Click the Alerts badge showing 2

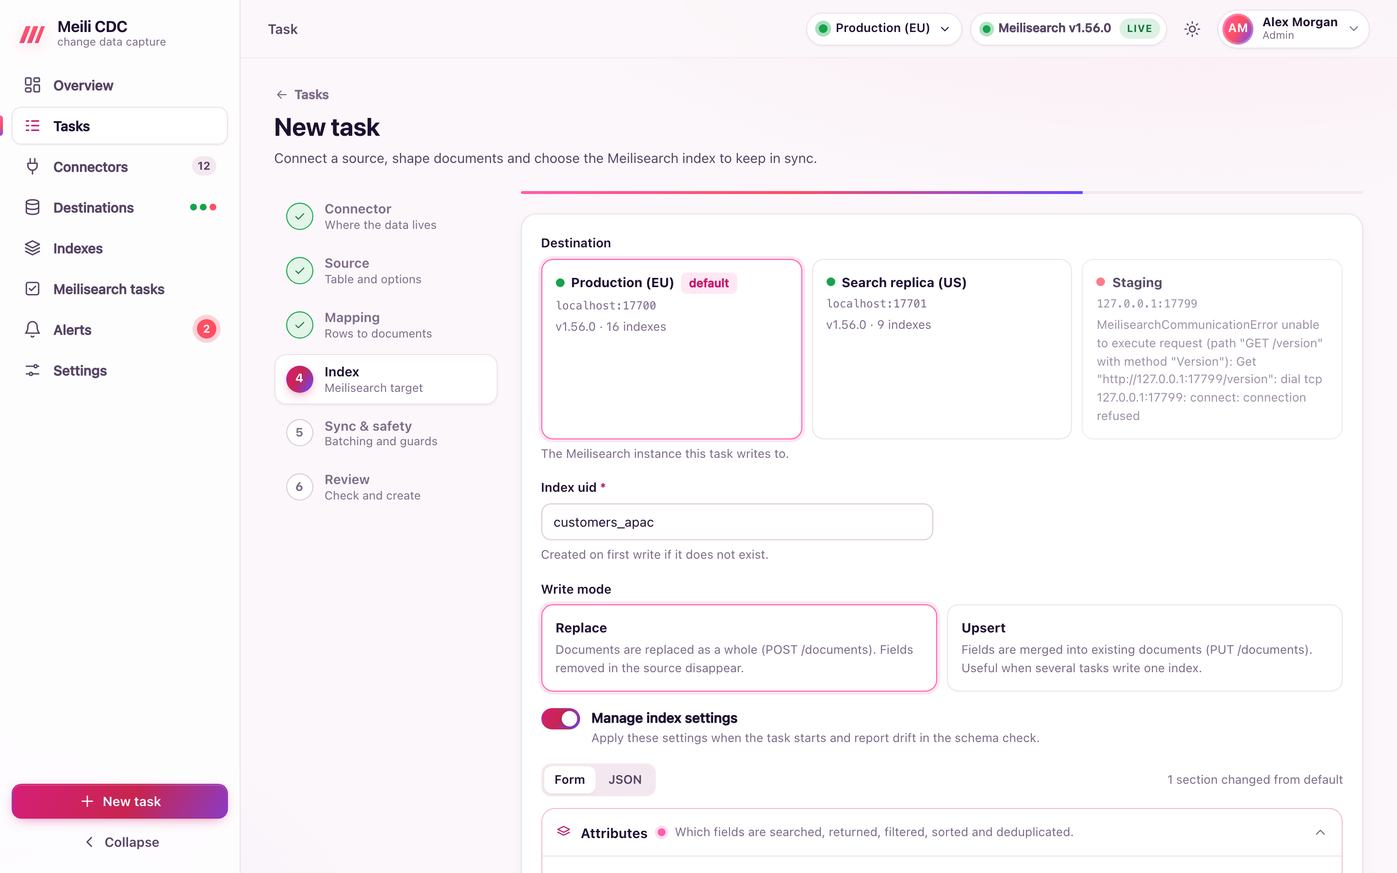(x=206, y=329)
